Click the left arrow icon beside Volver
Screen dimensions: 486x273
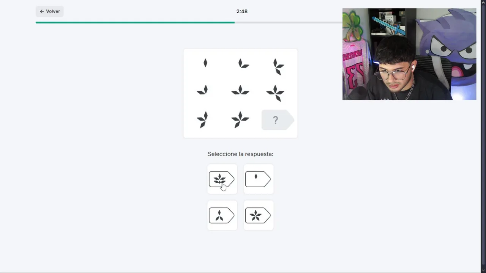pyautogui.click(x=42, y=11)
